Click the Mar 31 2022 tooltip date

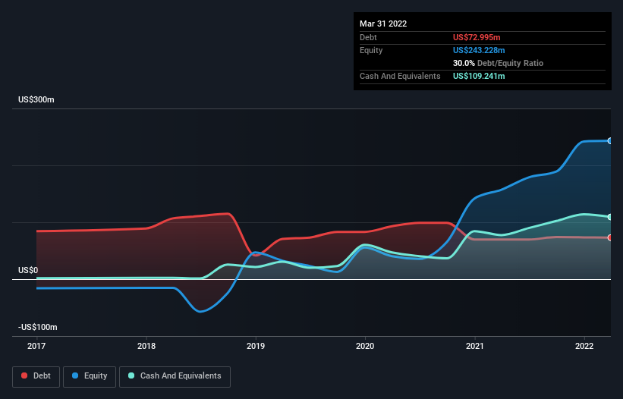[383, 24]
